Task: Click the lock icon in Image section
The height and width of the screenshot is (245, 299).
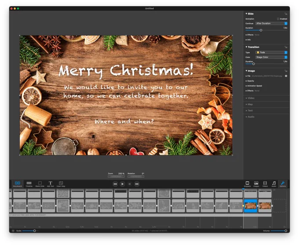Action: 286,71
